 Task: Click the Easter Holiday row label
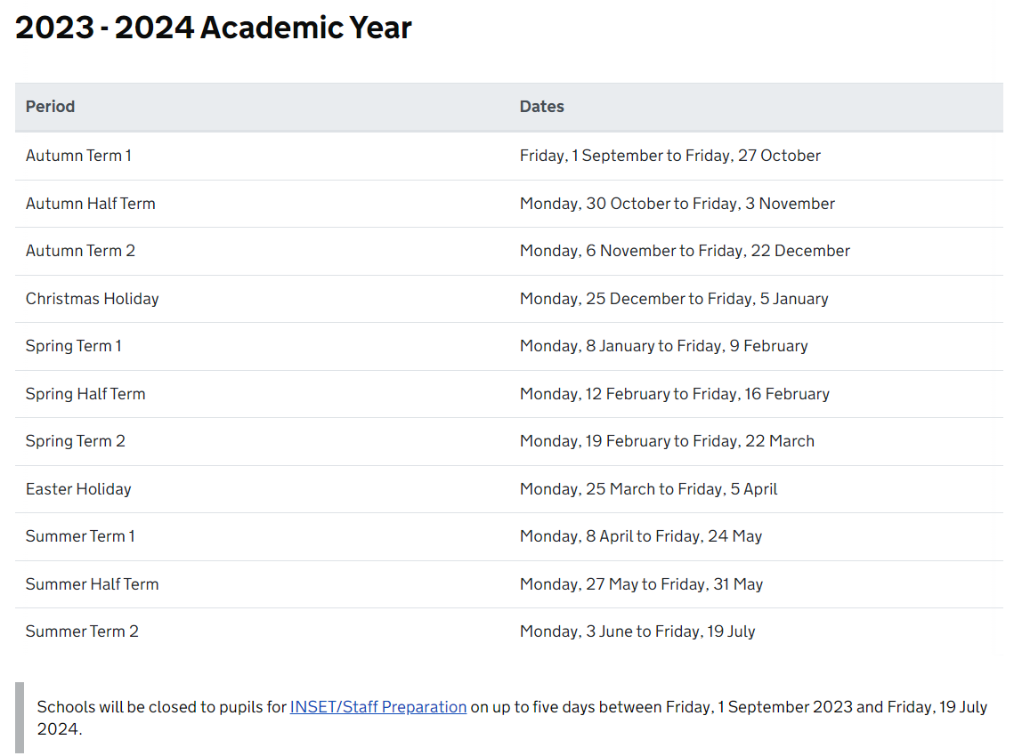(78, 489)
